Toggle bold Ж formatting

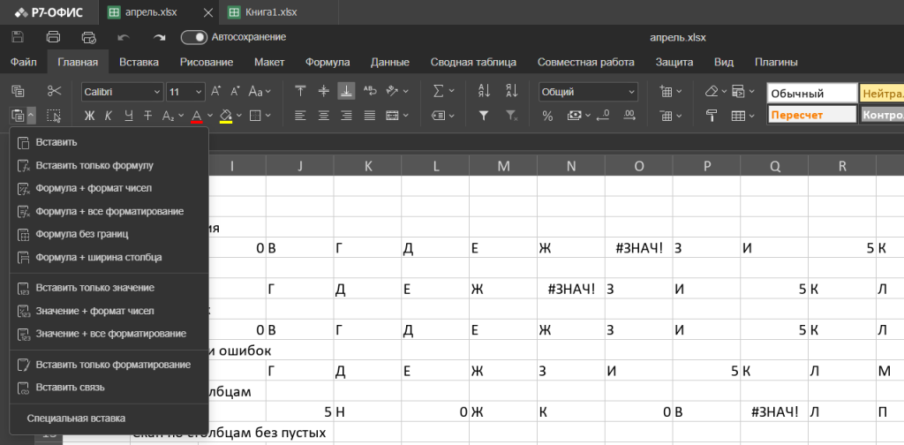point(89,116)
